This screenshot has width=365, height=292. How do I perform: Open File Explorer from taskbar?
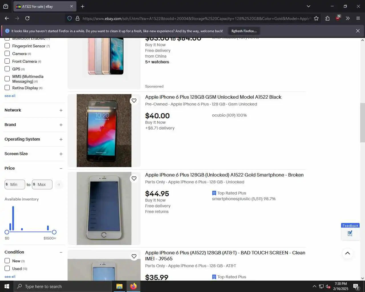coord(119,286)
